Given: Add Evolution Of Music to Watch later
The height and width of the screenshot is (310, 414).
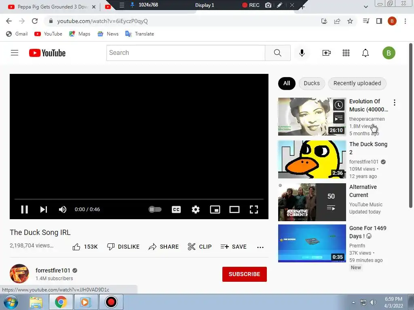Looking at the screenshot, I should (x=339, y=105).
